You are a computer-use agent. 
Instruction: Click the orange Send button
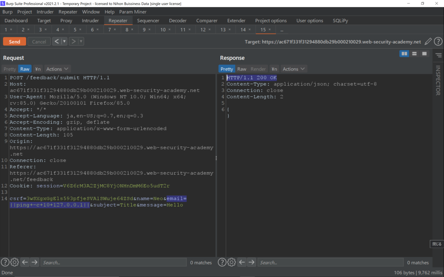point(14,42)
